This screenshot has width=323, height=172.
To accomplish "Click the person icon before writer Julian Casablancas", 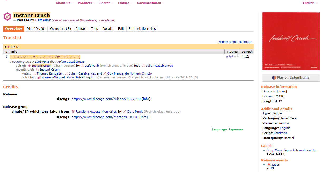I will tap(67, 73).
